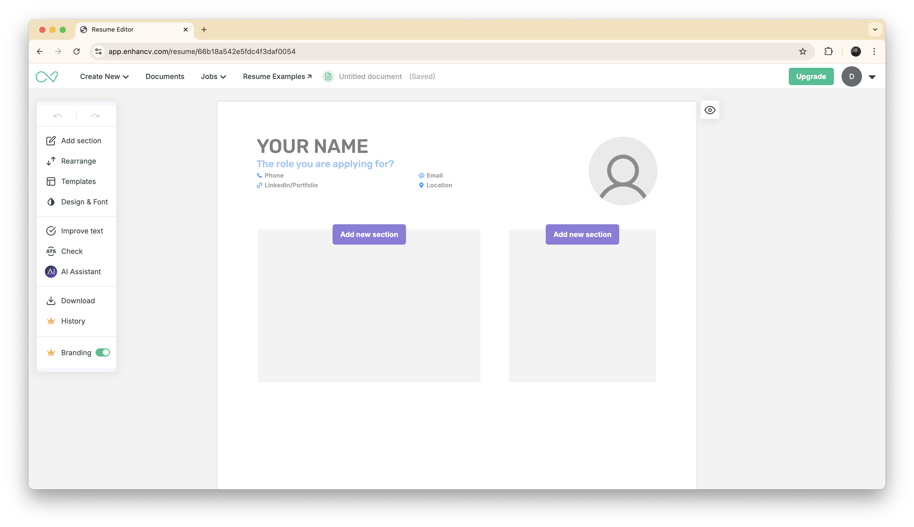
Task: Click the redo arrow in sidebar
Action: (95, 116)
